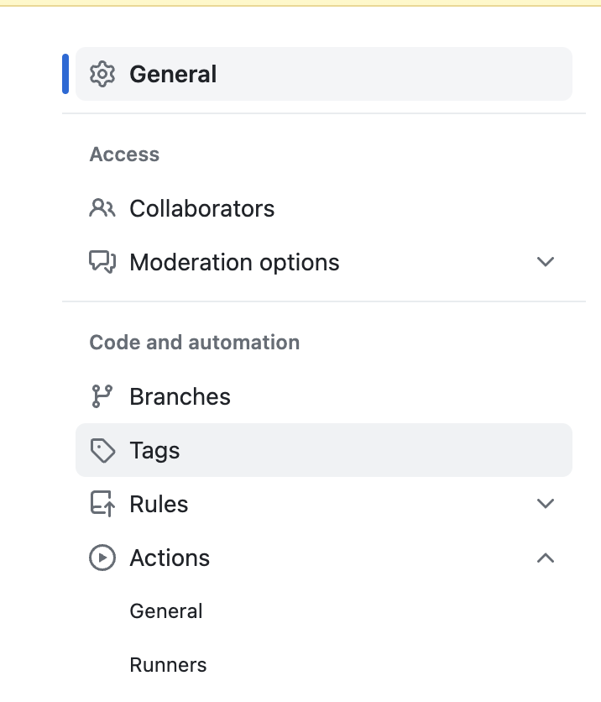Click the Actions play-circle icon
601x702 pixels.
click(x=102, y=558)
